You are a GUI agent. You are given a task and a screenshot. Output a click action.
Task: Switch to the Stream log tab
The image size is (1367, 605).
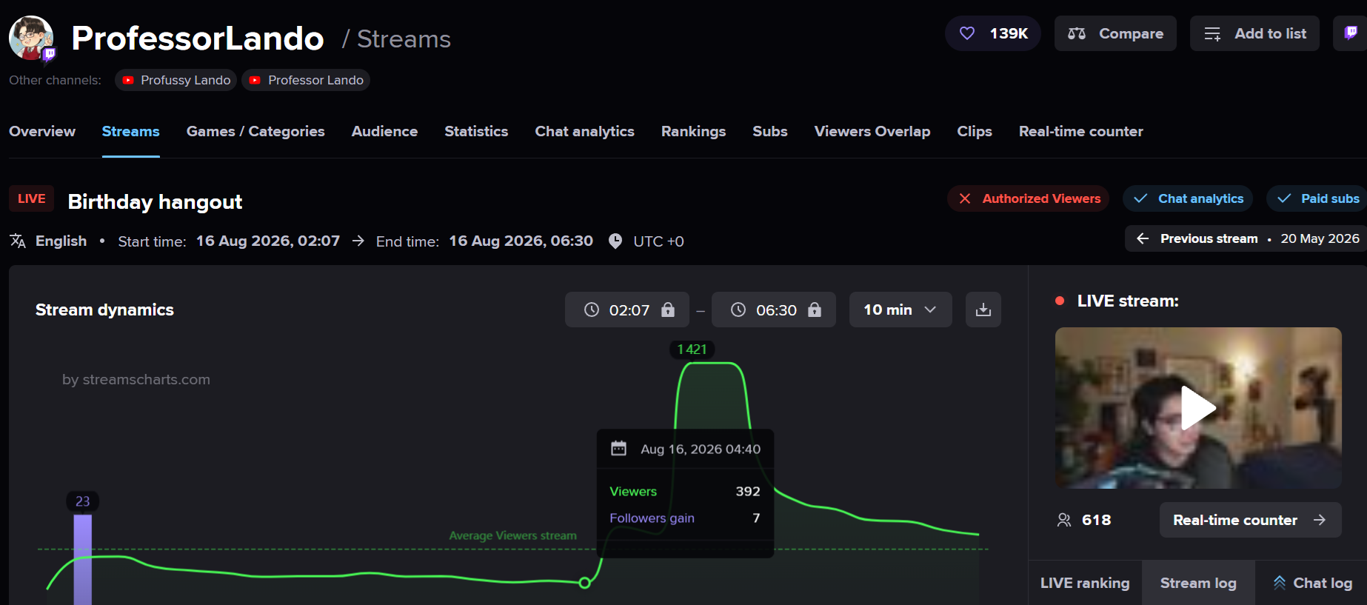click(1198, 583)
